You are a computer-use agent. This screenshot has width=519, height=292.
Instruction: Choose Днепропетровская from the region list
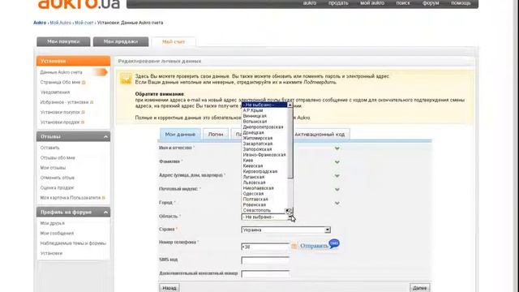263,127
